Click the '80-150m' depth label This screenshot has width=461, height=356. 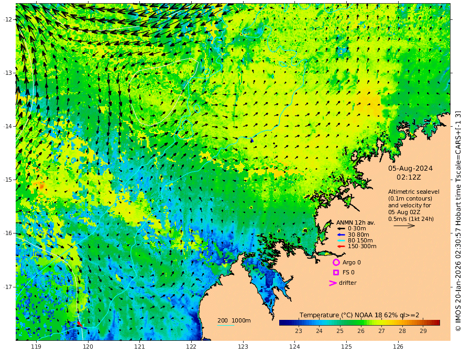coord(360,241)
